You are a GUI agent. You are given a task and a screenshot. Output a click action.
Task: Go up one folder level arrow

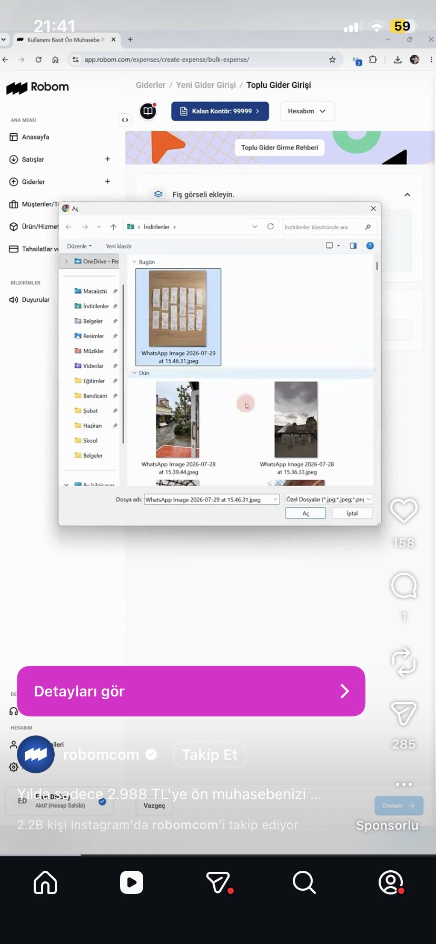coord(113,227)
